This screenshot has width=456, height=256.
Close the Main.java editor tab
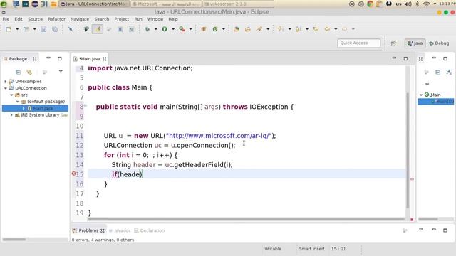[x=105, y=59]
